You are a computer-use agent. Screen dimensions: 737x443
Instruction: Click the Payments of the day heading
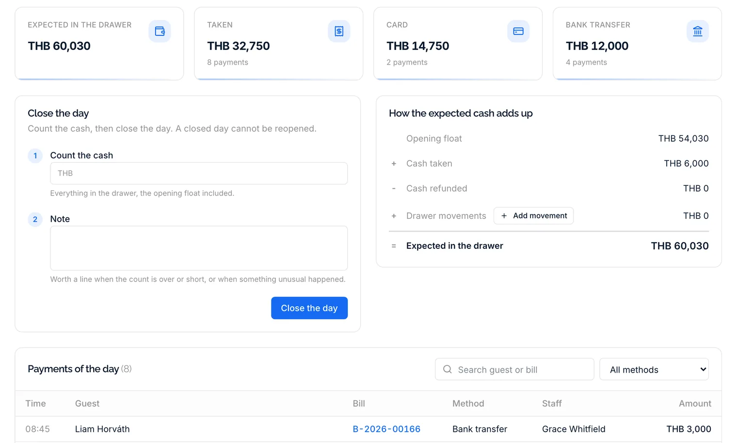(x=73, y=369)
